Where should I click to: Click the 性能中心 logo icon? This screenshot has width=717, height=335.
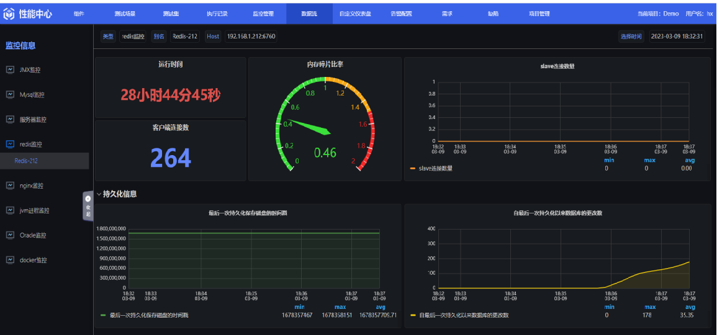pos(9,14)
